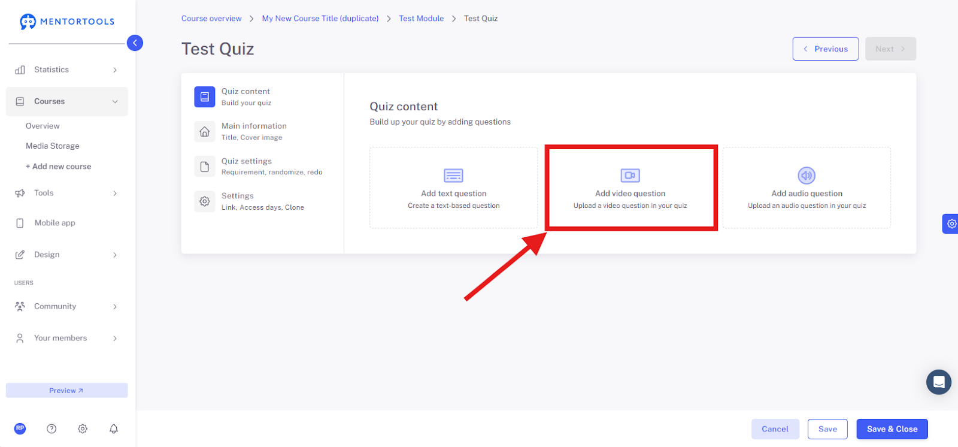The height and width of the screenshot is (447, 958).
Task: Click Save & Close button
Action: click(892, 429)
